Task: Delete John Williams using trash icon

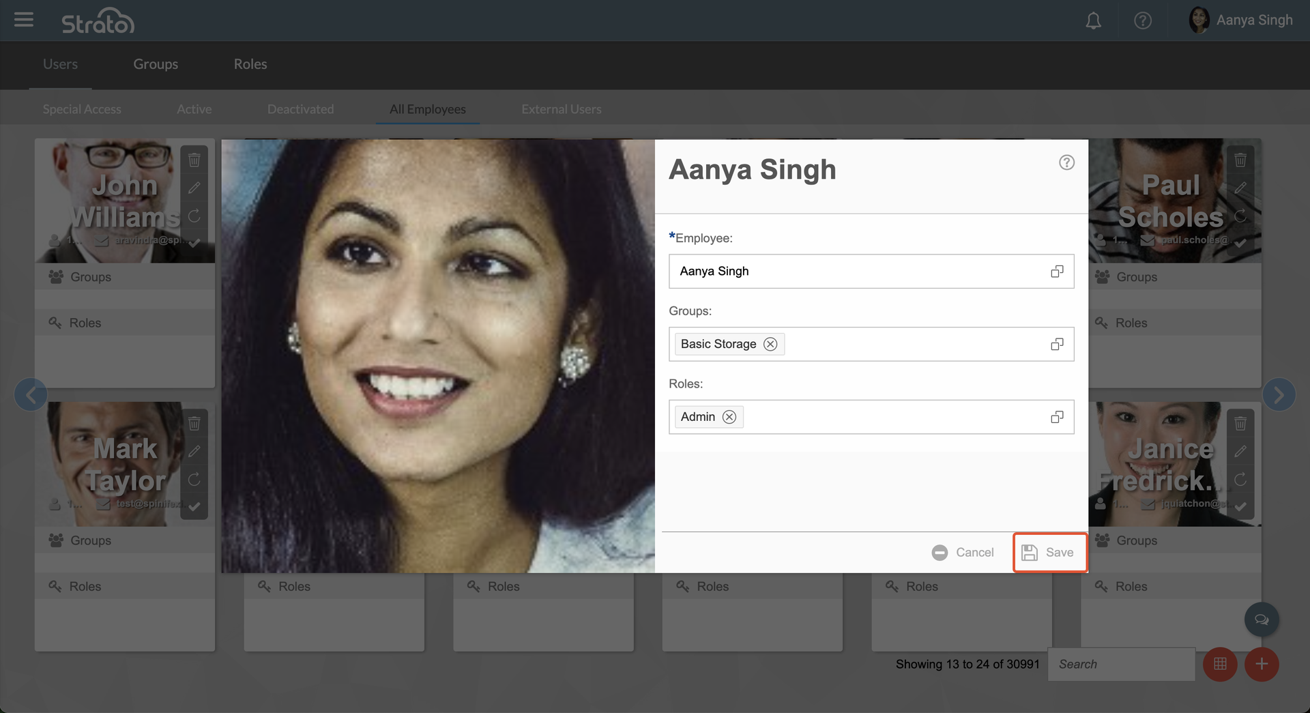Action: [x=194, y=160]
